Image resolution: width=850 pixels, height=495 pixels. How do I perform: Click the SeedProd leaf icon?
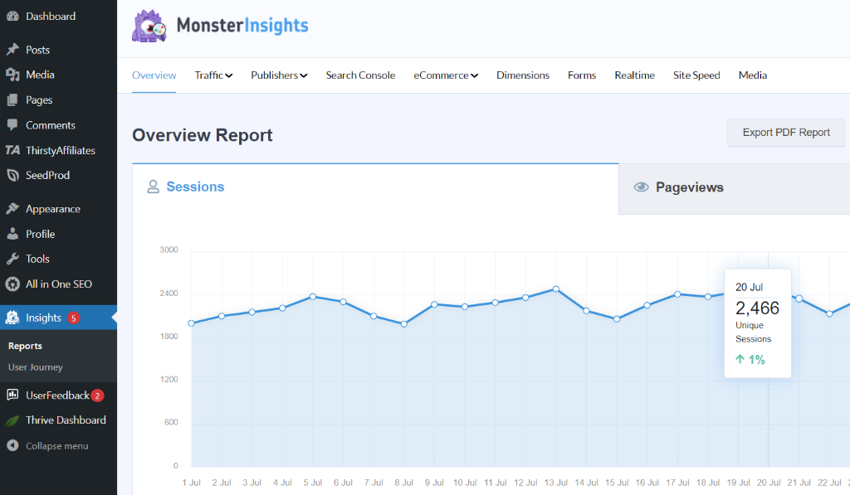click(x=12, y=175)
